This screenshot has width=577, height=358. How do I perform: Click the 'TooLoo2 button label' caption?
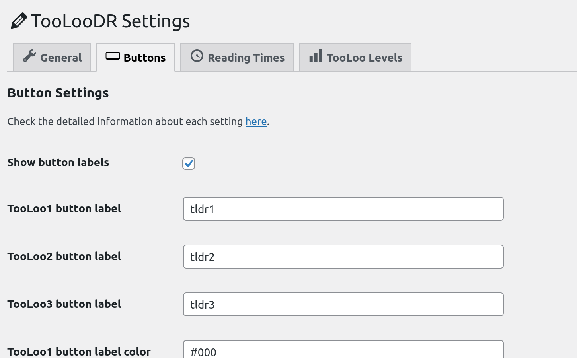[64, 256]
